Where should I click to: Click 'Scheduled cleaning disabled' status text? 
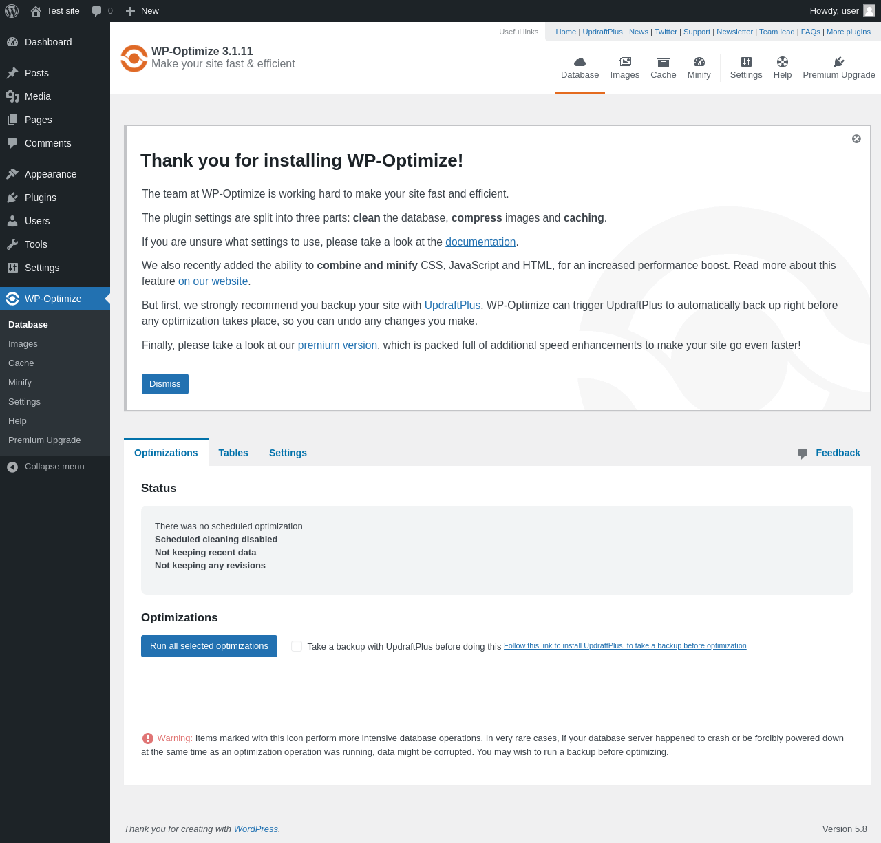point(216,540)
